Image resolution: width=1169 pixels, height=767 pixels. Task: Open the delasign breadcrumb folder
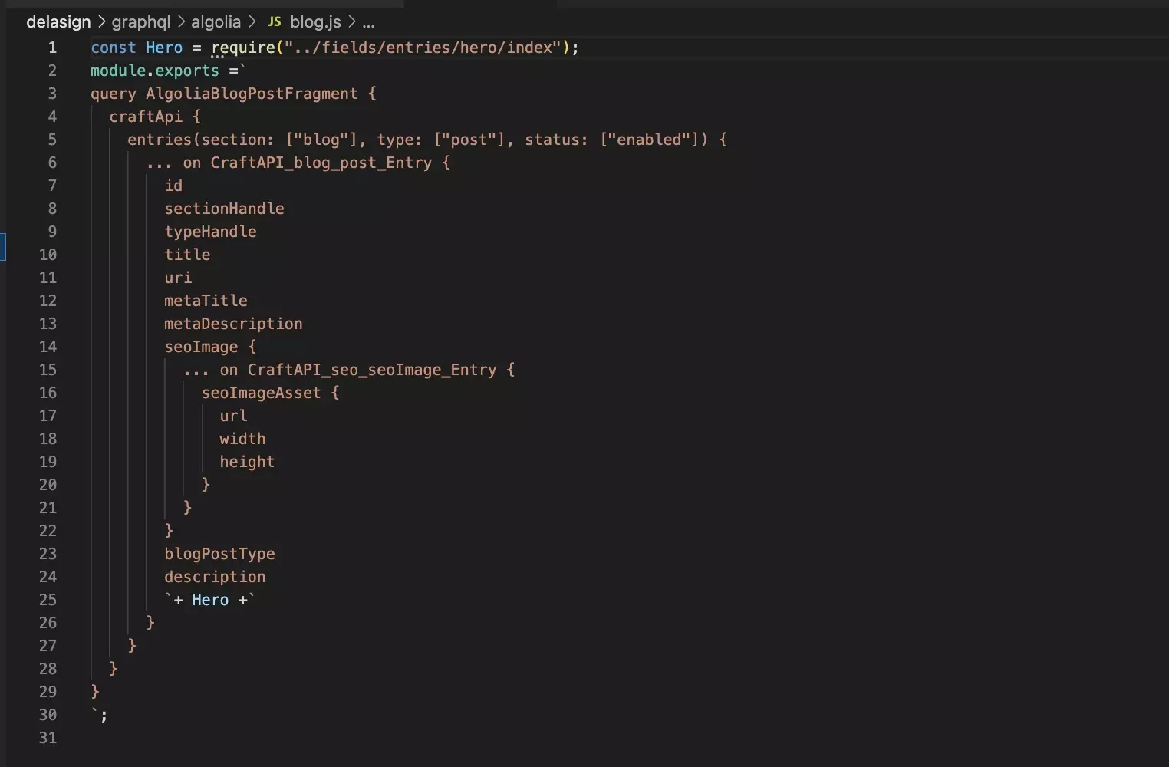[x=58, y=22]
